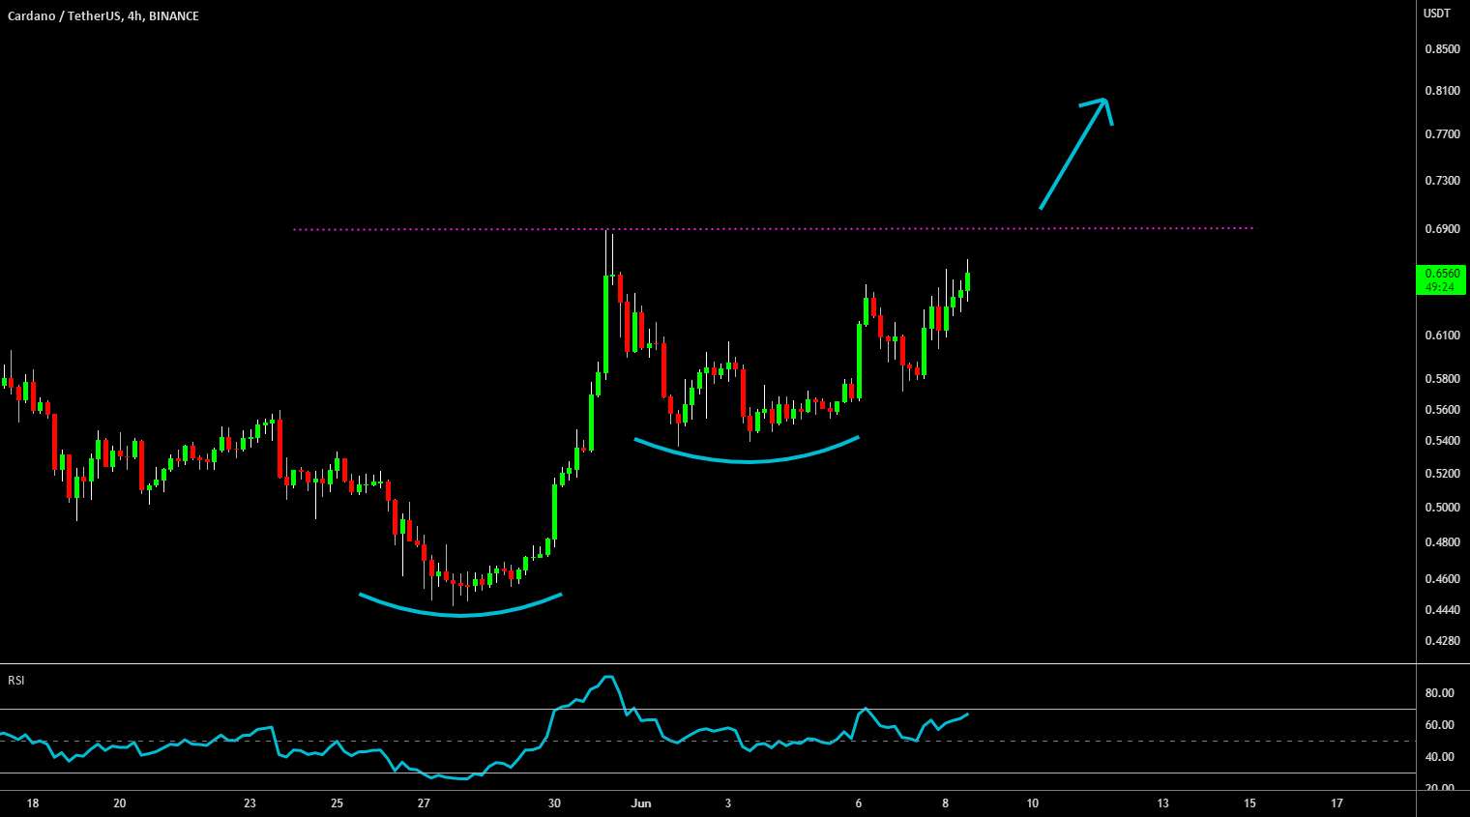This screenshot has height=817, width=1470.
Task: Click the 0.5000 price scale value
Action: (x=1441, y=508)
